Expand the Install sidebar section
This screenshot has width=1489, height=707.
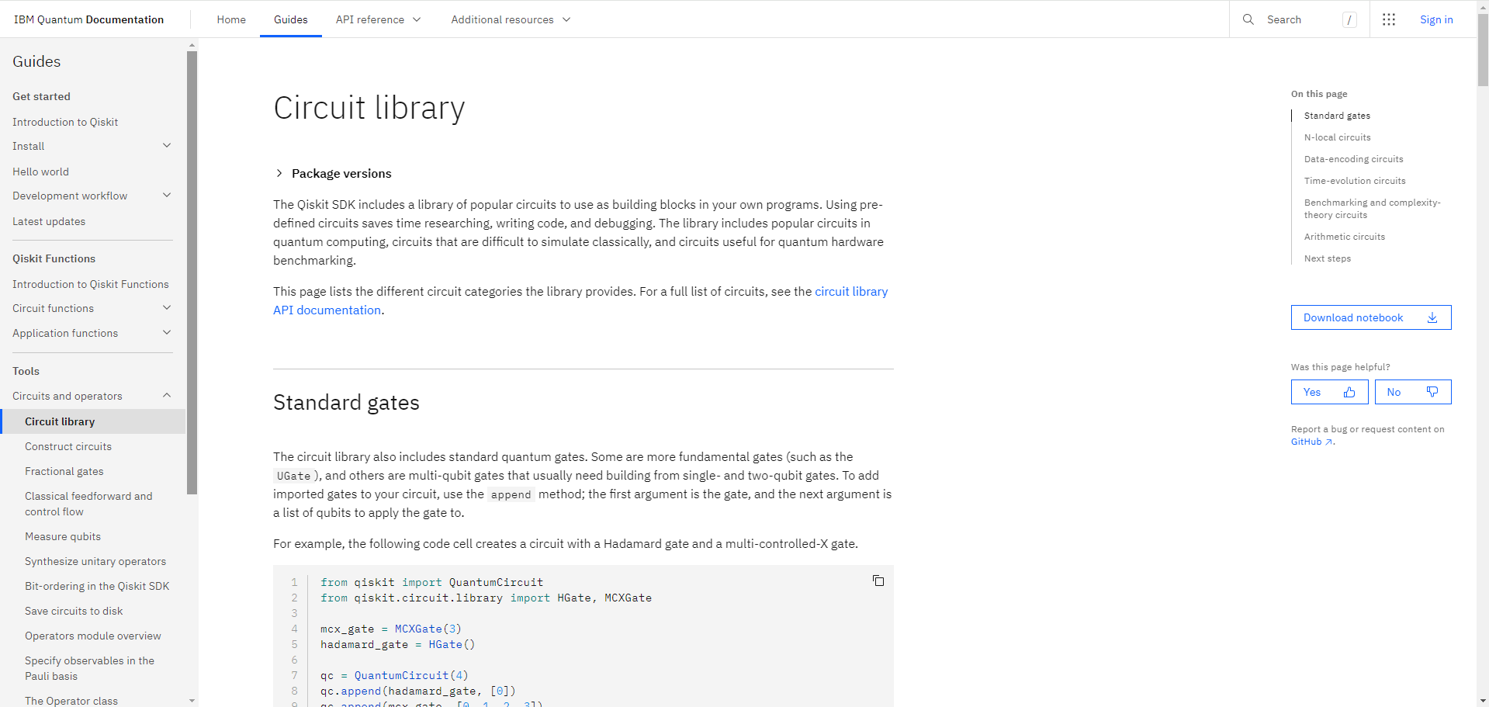[166, 146]
